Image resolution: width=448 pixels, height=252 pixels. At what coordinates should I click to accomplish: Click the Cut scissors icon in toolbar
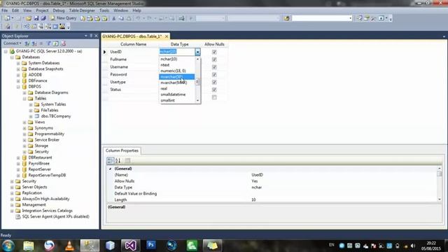coord(113,18)
